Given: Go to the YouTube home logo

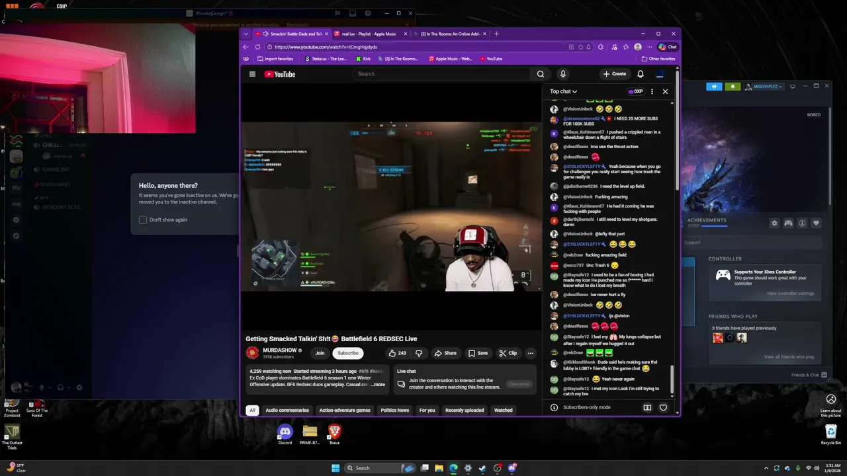Looking at the screenshot, I should (280, 74).
